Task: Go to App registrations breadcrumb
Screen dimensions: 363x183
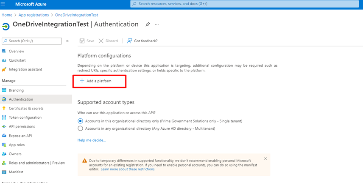Action: click(x=34, y=15)
